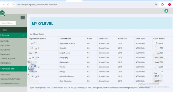This screenshot has height=92, width=173.
Task: Open the green user account icon
Action: (166, 11)
